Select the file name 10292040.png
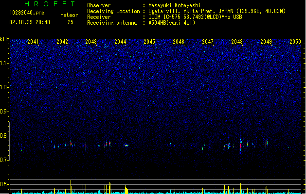Screen dimensions: 306x194 27,13
